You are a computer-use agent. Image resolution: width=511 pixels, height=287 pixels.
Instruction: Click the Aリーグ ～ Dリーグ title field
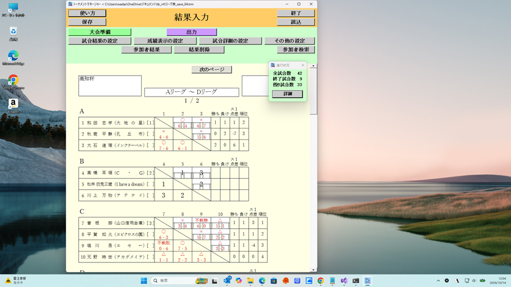coord(192,92)
